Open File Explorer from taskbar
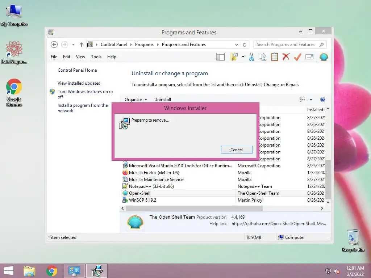371x278 pixels. tap(29, 271)
